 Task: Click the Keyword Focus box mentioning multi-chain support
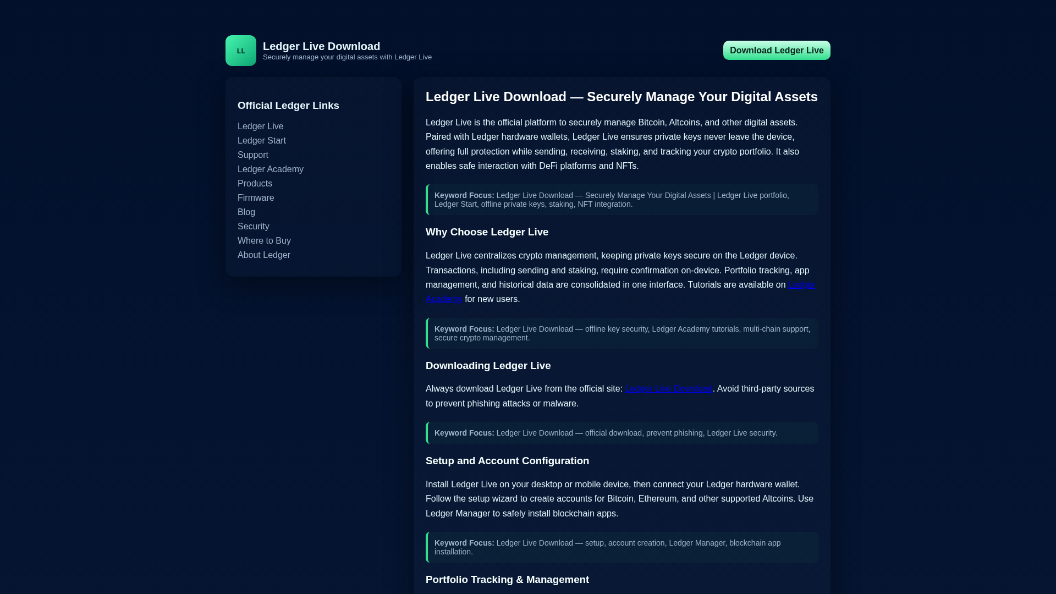622,333
